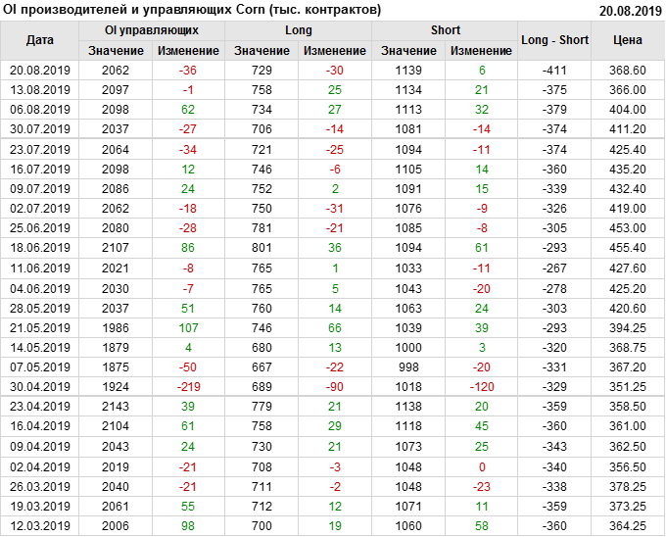
Task: Click the -219 OI change value
Action: pos(188,387)
